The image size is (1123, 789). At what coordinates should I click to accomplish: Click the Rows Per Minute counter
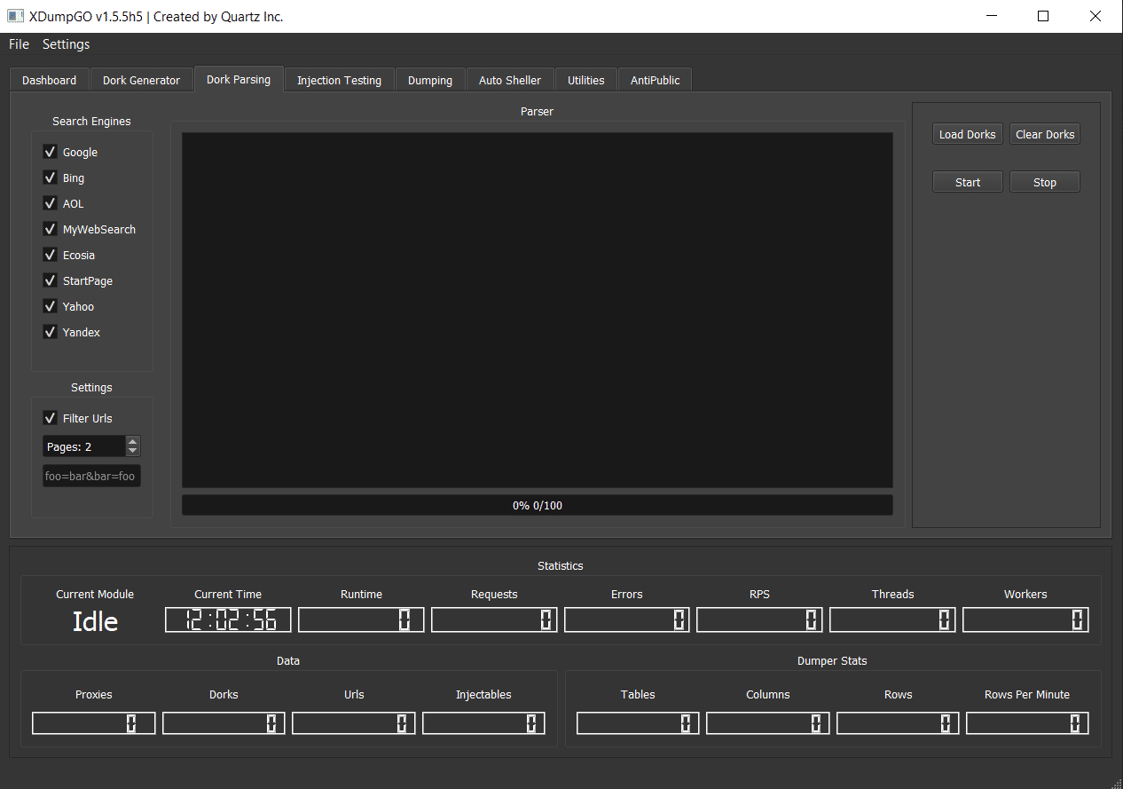tap(1027, 723)
